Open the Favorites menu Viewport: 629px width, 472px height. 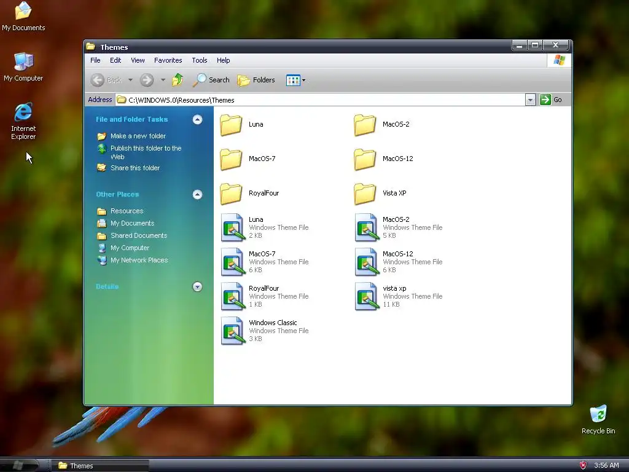click(168, 60)
